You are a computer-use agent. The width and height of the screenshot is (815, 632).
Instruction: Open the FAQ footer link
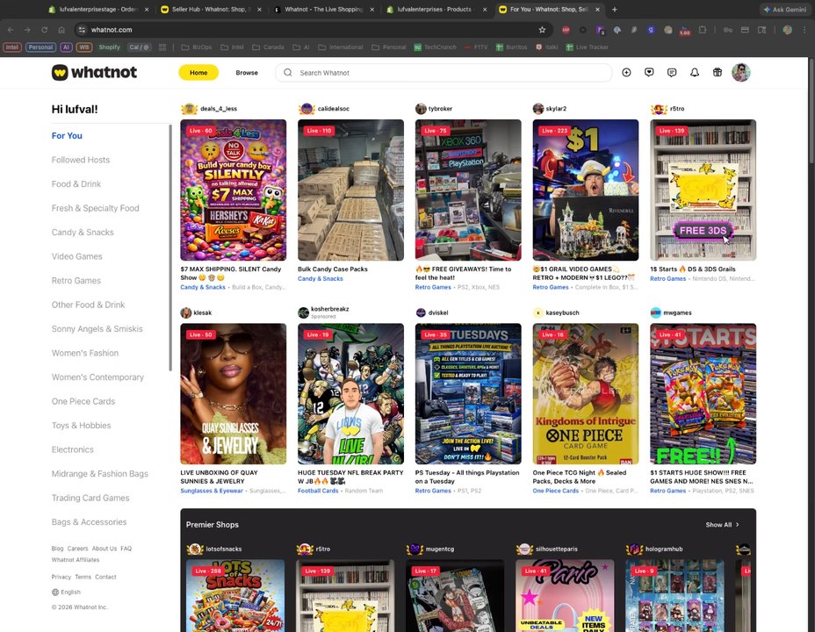point(126,549)
